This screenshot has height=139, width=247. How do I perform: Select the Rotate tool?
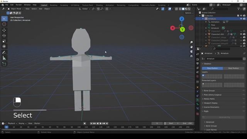pyautogui.click(x=4, y=36)
